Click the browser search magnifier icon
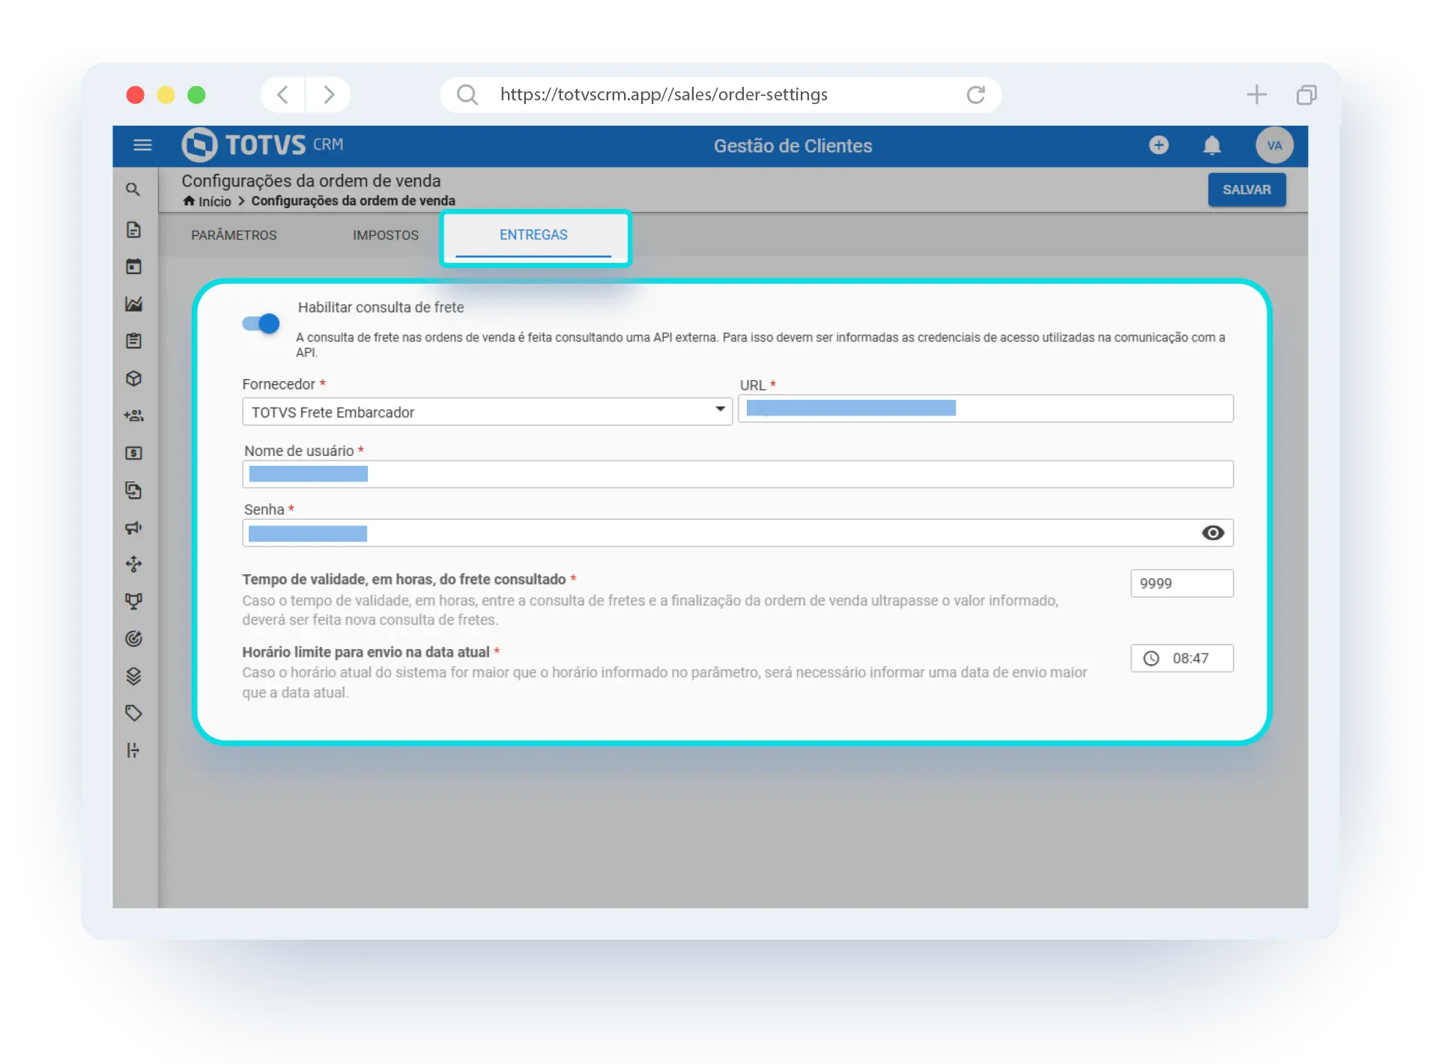 coord(467,94)
